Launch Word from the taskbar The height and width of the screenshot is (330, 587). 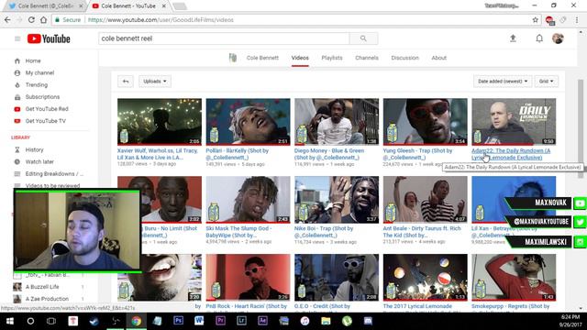[x=199, y=321]
